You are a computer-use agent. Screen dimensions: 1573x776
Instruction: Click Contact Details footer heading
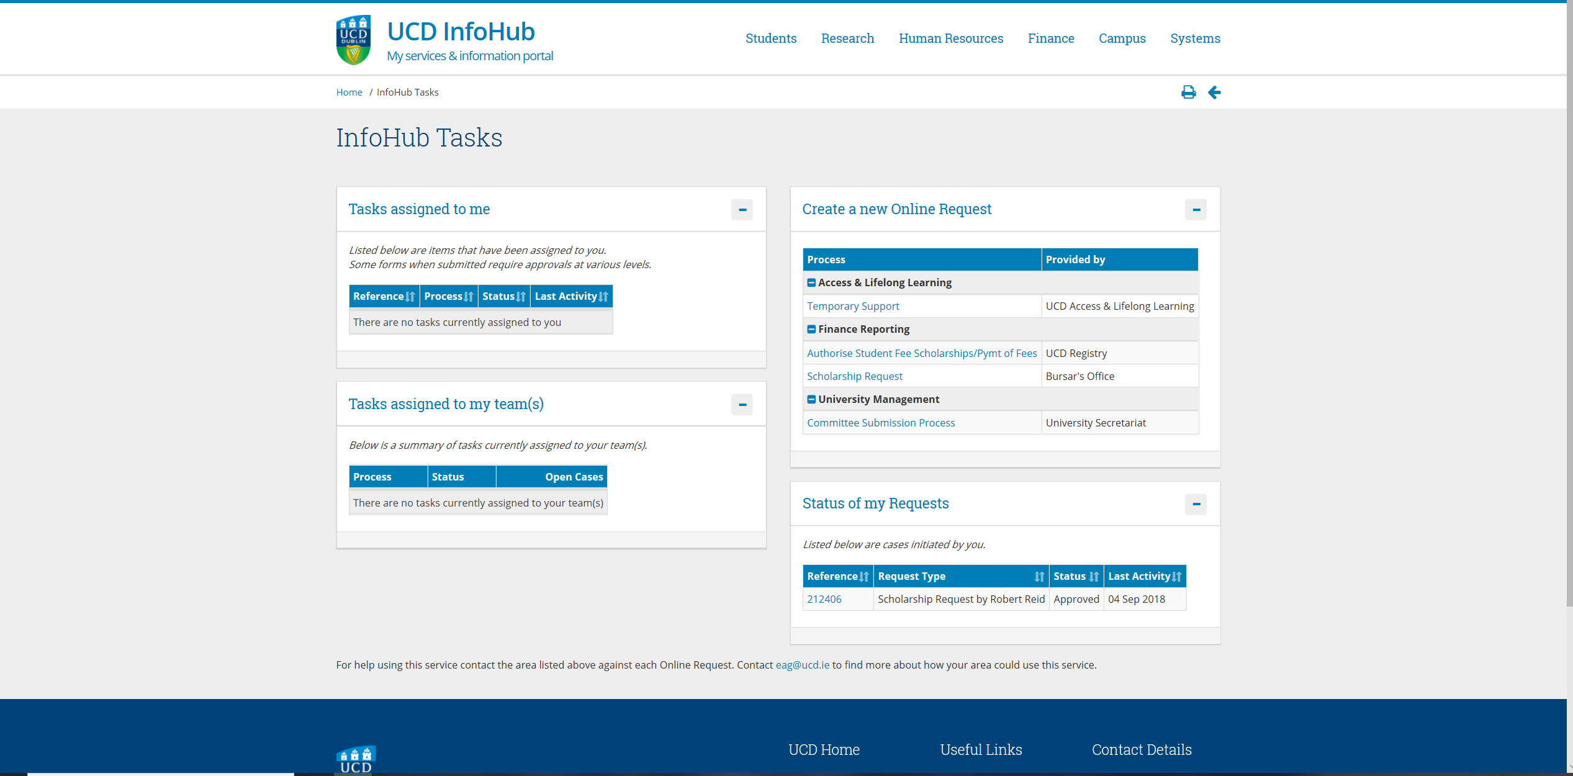pos(1142,750)
